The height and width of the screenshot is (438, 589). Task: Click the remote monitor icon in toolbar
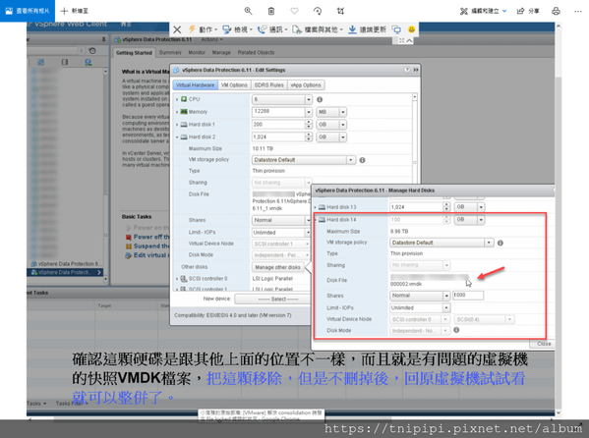pos(396,29)
